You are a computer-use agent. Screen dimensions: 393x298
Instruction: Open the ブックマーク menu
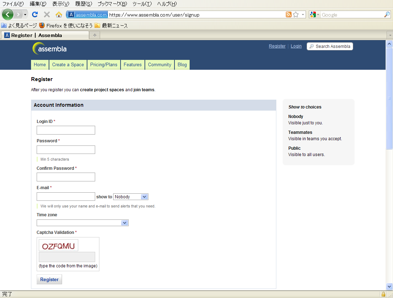point(112,4)
